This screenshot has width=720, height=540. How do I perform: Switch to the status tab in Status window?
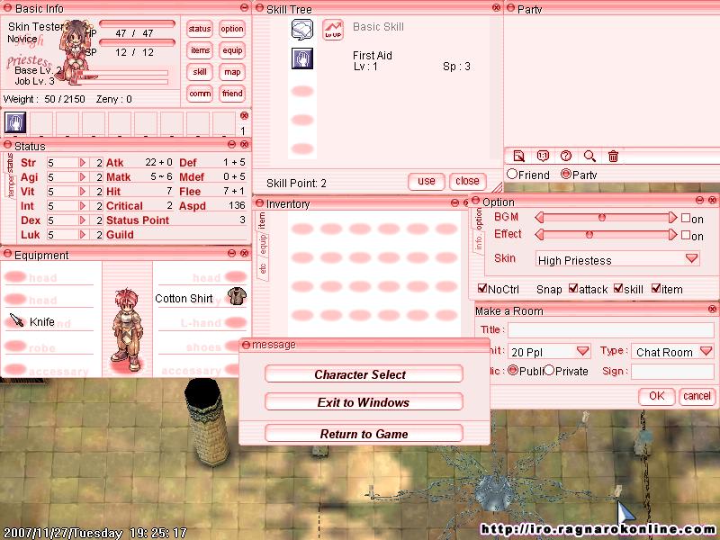coord(10,163)
